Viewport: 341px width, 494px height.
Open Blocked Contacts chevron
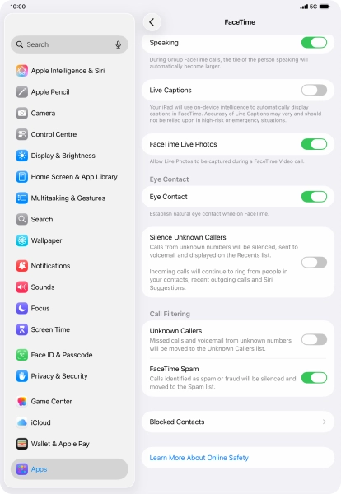(324, 422)
